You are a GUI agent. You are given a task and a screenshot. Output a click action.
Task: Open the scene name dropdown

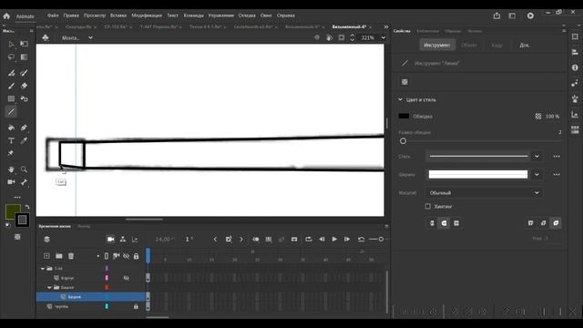click(x=90, y=38)
